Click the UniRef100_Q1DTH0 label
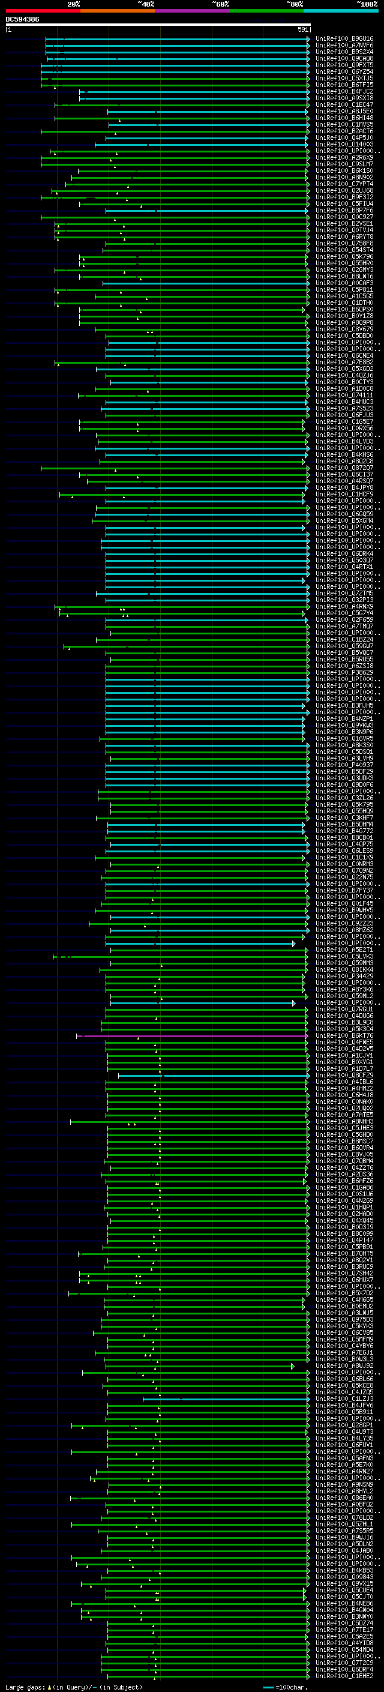 pyautogui.click(x=344, y=303)
